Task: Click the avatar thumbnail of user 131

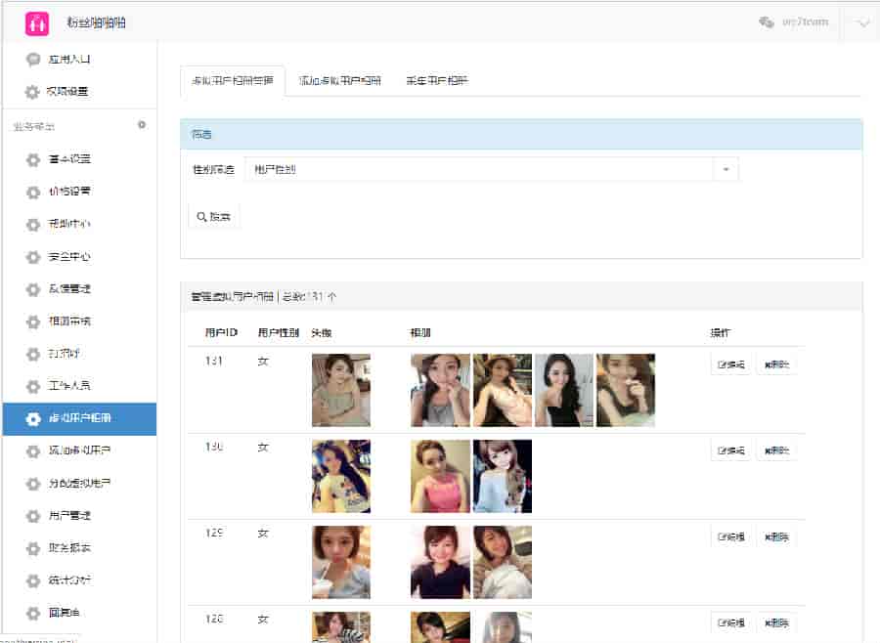Action: tap(340, 390)
